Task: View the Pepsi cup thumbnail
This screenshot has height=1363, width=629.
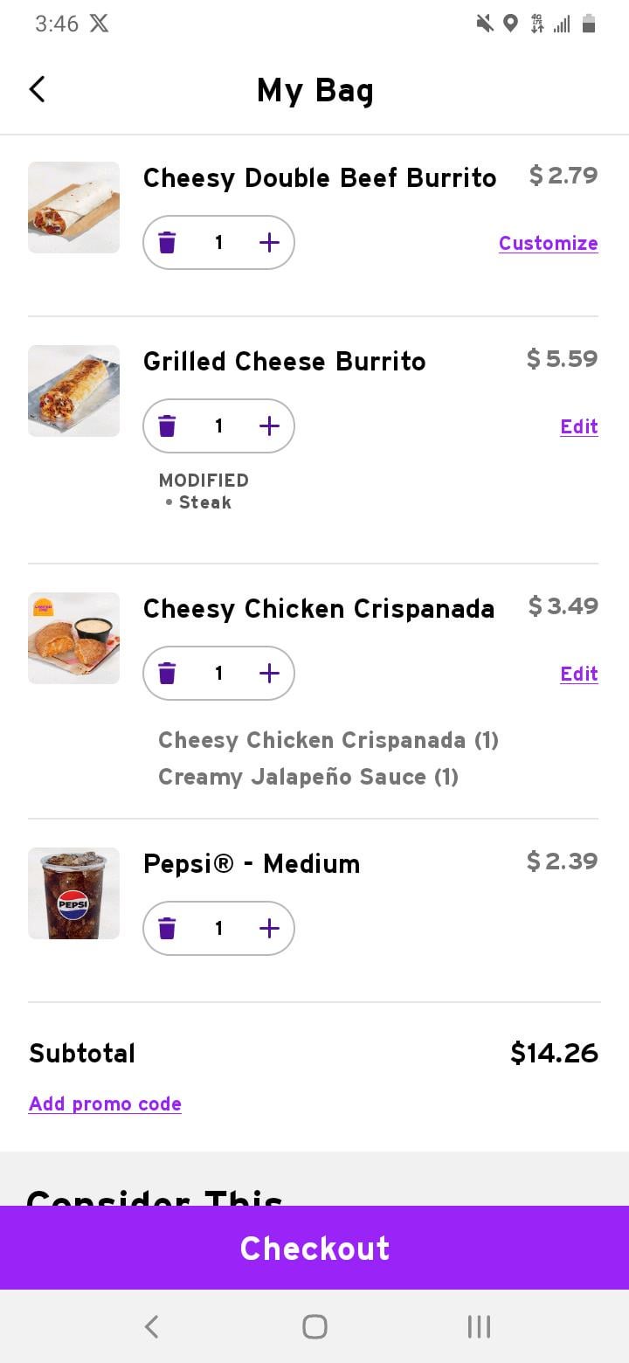Action: tap(73, 894)
